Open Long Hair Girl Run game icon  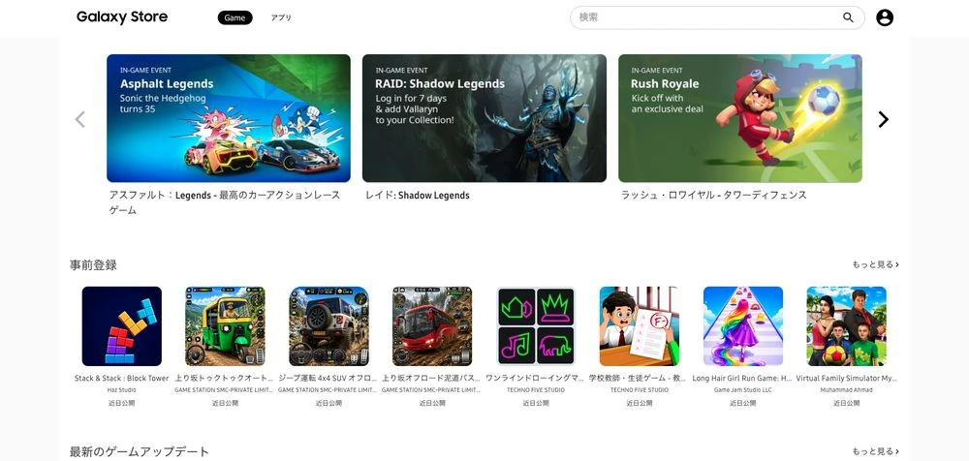(743, 326)
